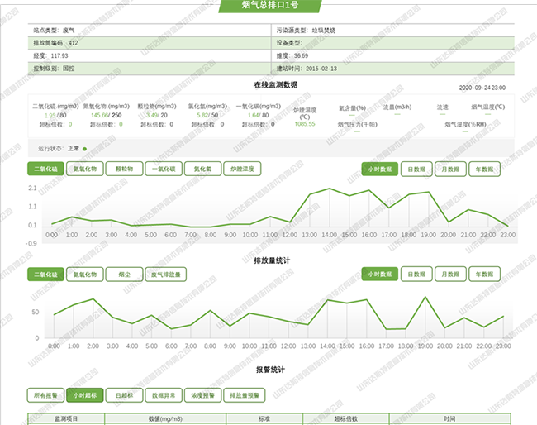Image resolution: width=537 pixels, height=425 pixels.
Task: Select 年数据 in 排放量统计 section
Action: [x=486, y=275]
